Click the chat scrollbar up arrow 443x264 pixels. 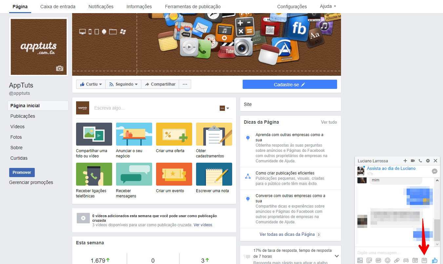coord(437,180)
